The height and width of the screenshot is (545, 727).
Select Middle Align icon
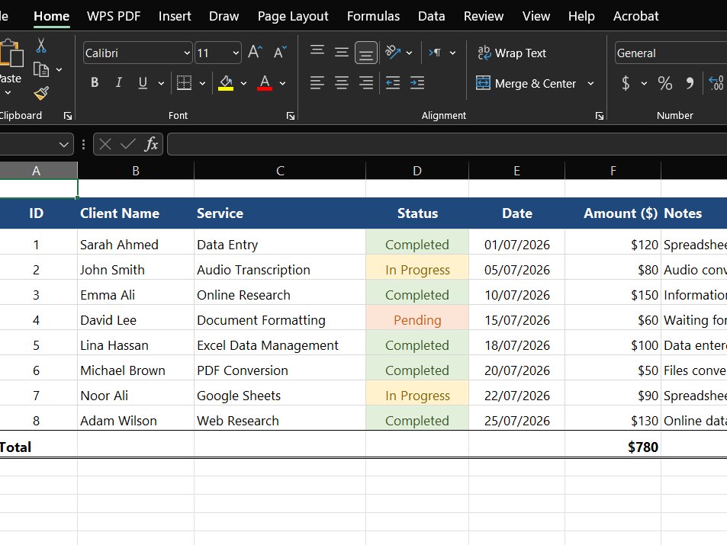point(342,53)
